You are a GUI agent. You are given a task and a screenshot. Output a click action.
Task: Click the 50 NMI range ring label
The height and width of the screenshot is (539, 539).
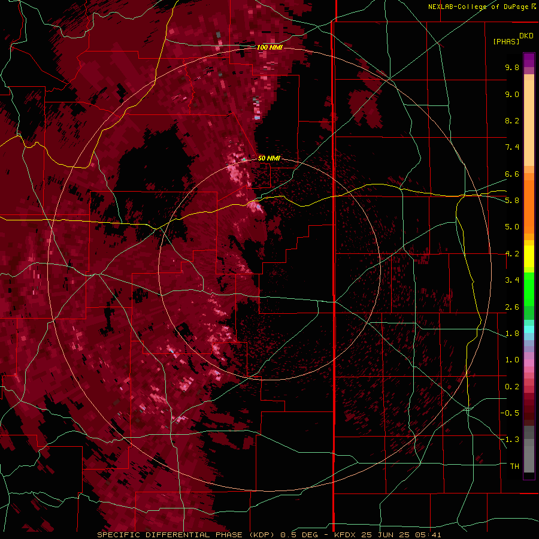tap(269, 158)
